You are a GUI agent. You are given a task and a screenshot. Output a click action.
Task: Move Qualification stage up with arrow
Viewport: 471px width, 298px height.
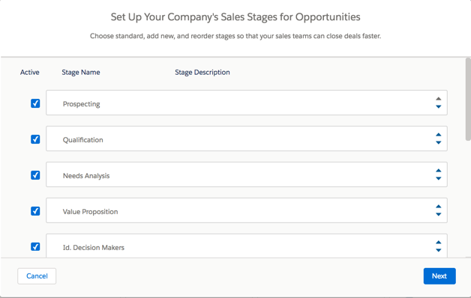coord(439,135)
